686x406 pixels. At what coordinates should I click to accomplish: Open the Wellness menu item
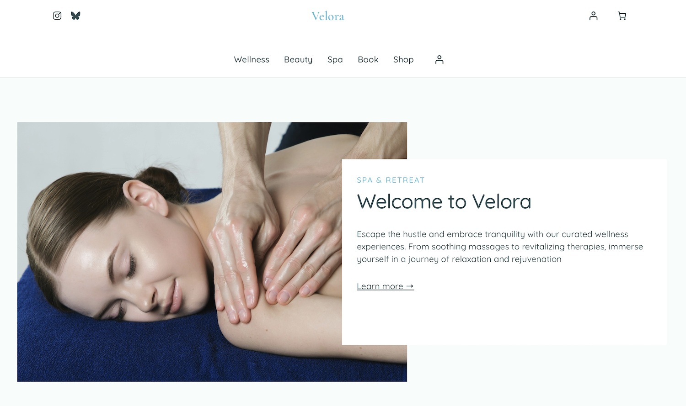tap(252, 59)
